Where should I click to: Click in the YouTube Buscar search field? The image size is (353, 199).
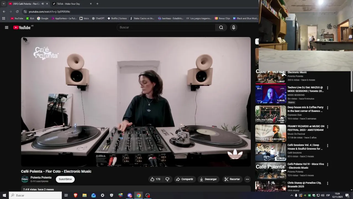click(166, 27)
